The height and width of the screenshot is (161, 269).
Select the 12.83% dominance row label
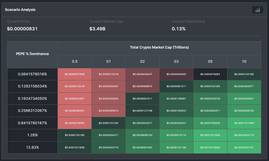[32, 147]
